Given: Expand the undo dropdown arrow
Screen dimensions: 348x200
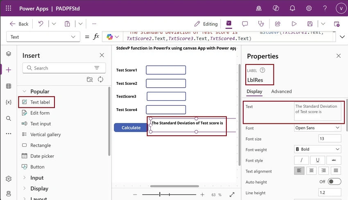Looking at the screenshot, I should tap(54, 23).
